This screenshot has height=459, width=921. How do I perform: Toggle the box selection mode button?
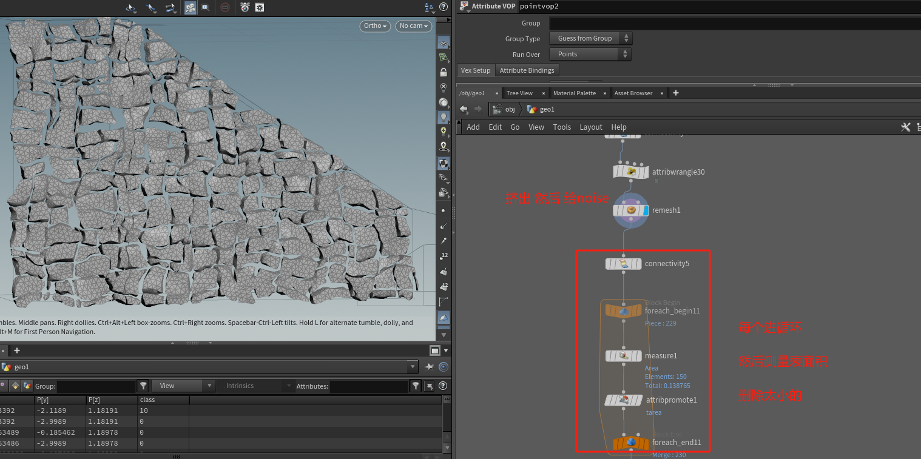(x=206, y=7)
